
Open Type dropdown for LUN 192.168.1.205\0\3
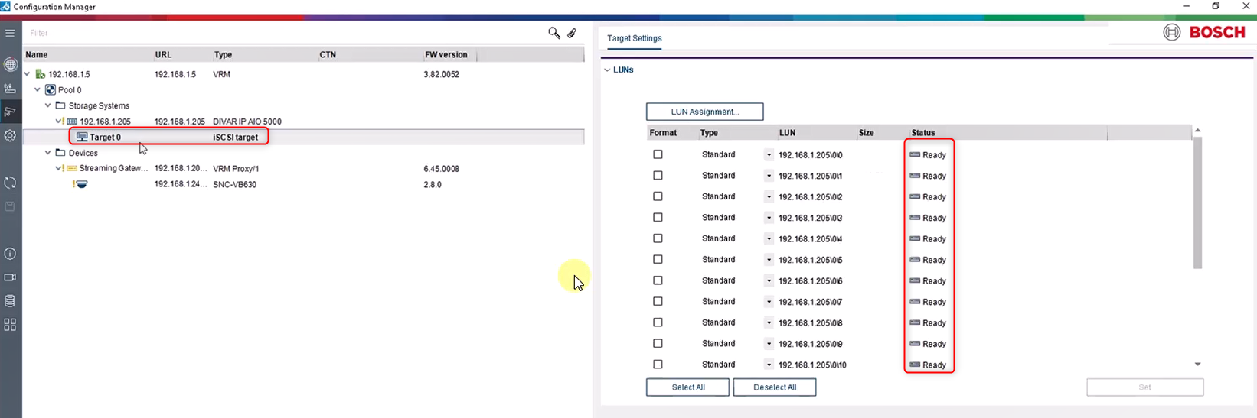pos(769,218)
